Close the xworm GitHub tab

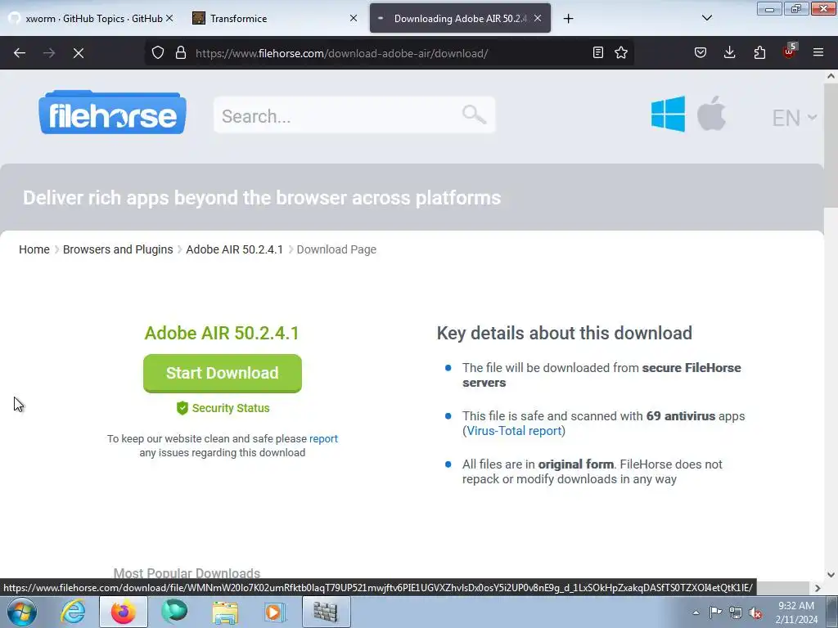point(169,18)
